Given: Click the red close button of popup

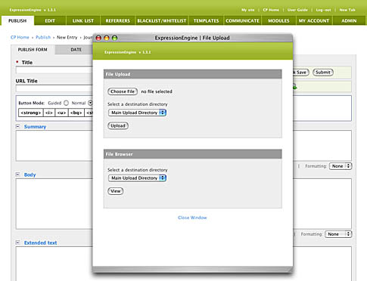Looking at the screenshot, I should [98, 38].
